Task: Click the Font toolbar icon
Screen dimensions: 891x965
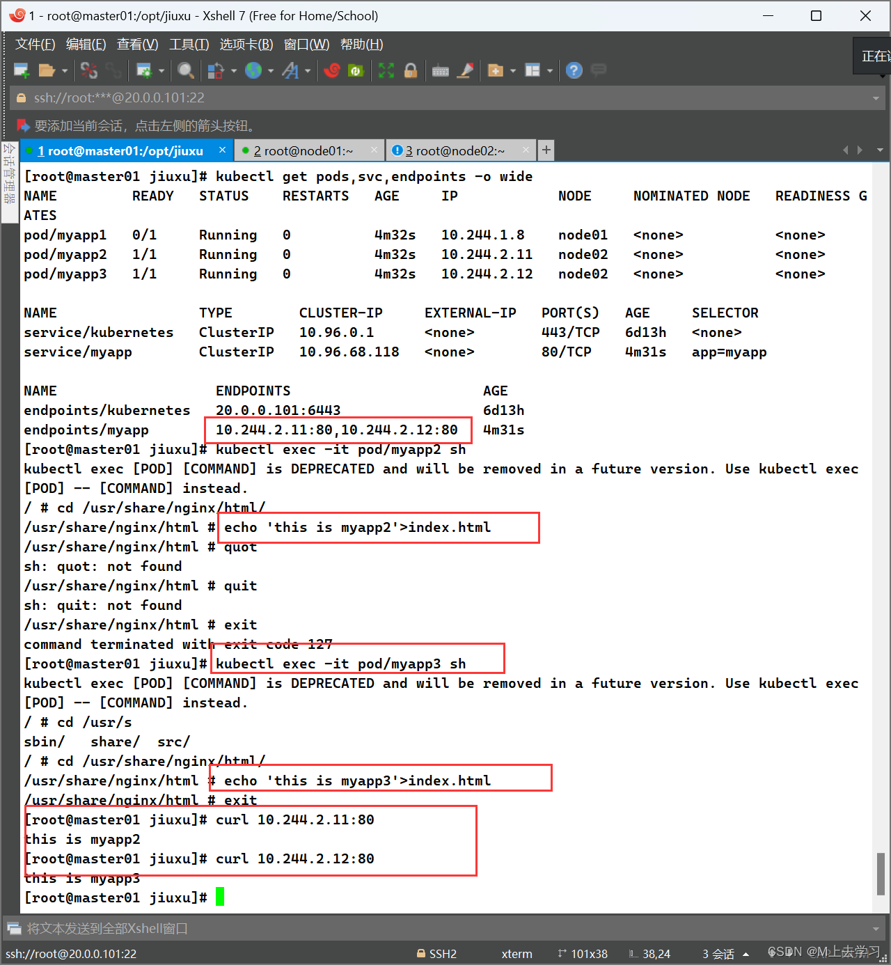Action: click(290, 70)
